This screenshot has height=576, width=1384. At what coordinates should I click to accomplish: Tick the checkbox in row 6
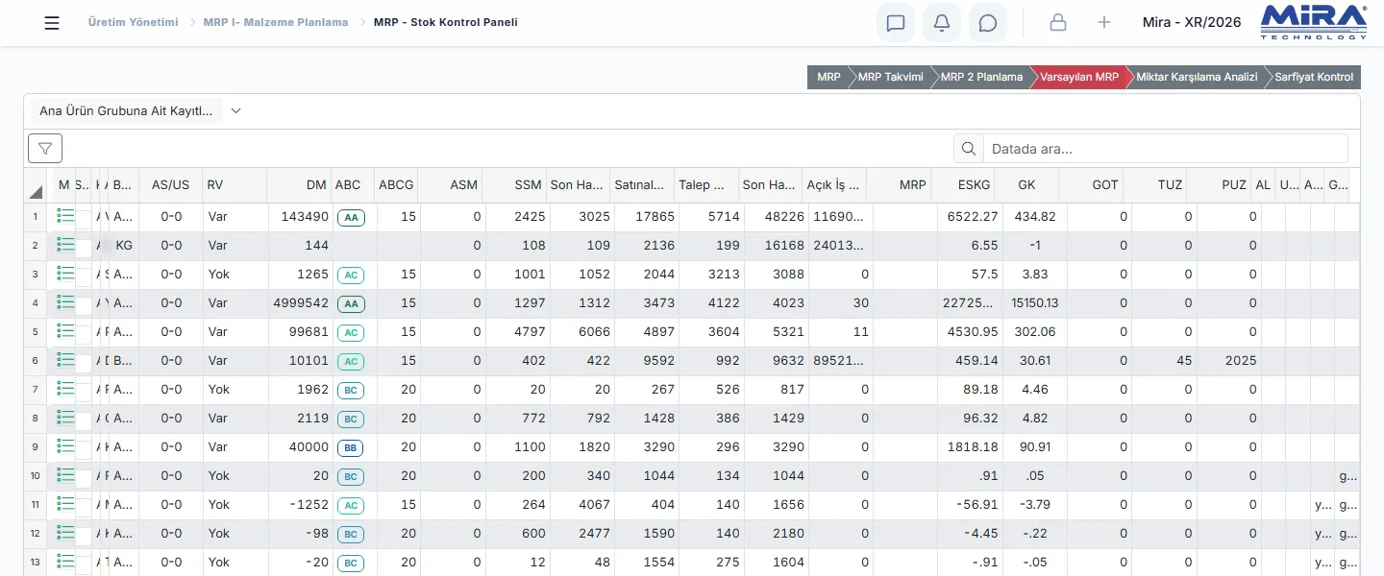(x=84, y=362)
